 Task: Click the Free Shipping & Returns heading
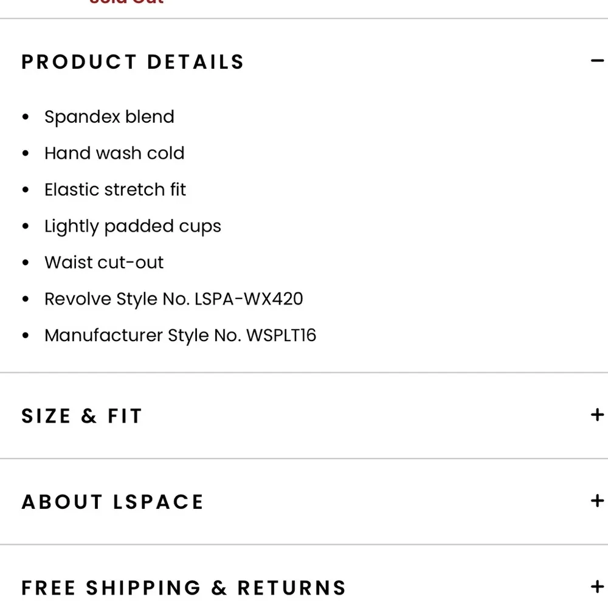coord(183,587)
